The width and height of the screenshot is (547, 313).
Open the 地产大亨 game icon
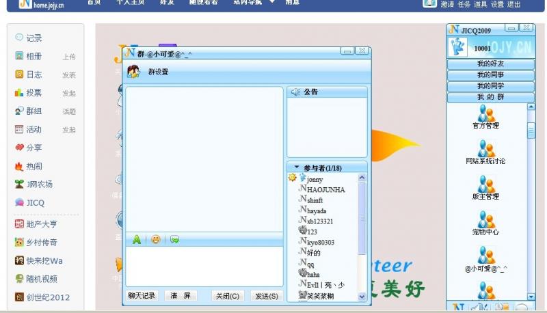[19, 223]
